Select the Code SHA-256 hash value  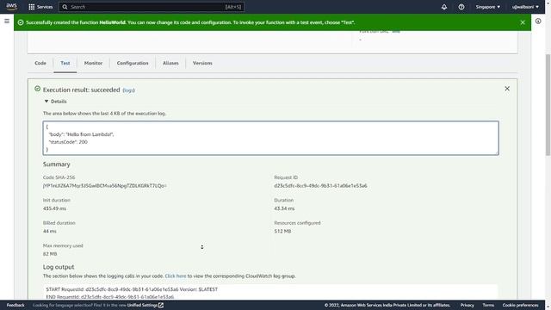click(x=105, y=186)
